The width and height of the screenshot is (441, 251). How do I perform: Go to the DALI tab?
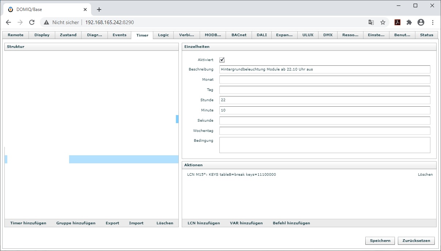click(261, 35)
